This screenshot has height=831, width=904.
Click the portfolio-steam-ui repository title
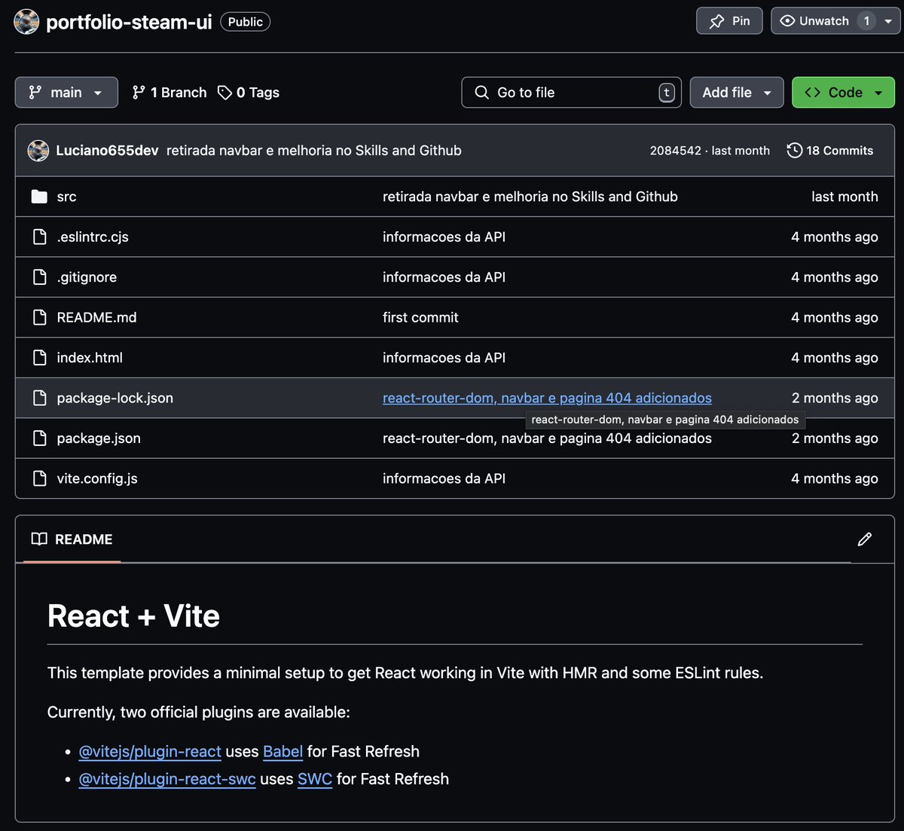[129, 22]
